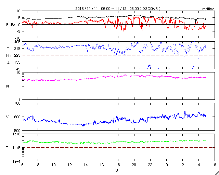Click the date range title with DSCOVR
Image resolution: width=219 pixels, height=175 pixels.
tap(118, 9)
